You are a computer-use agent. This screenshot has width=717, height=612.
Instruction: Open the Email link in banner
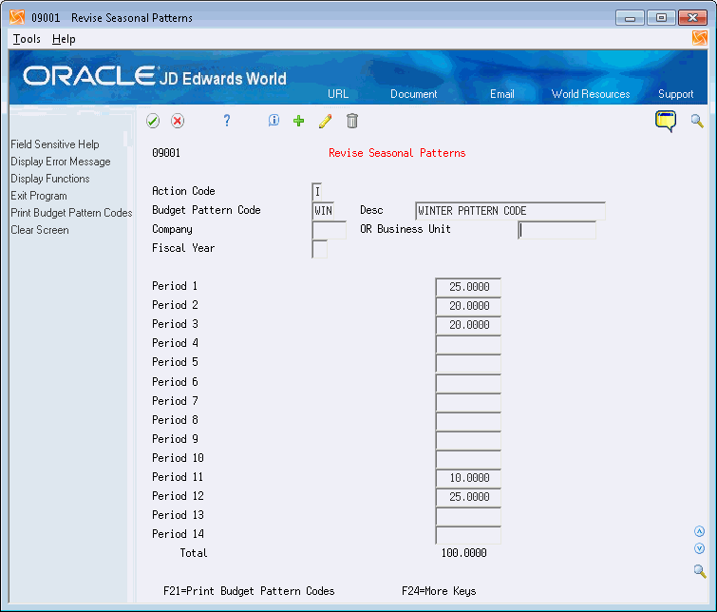pyautogui.click(x=502, y=94)
